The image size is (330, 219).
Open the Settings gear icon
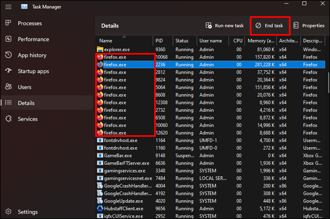coord(9,211)
